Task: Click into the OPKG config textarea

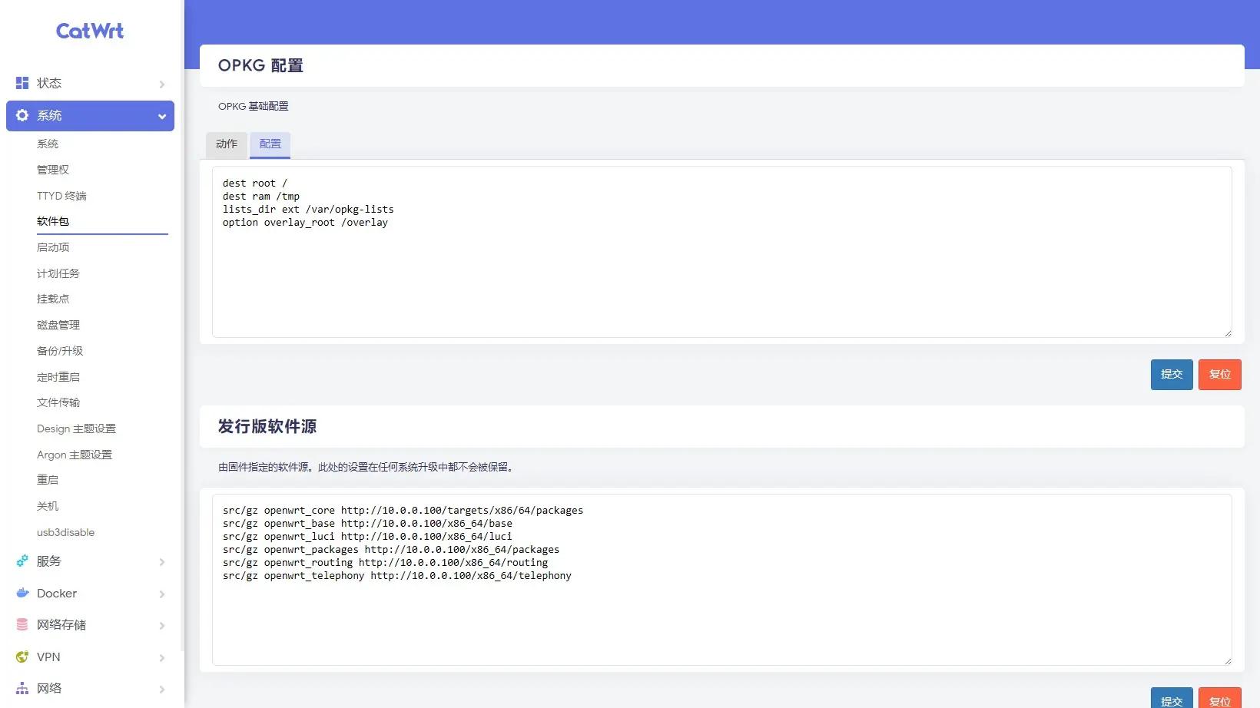Action: tap(722, 252)
